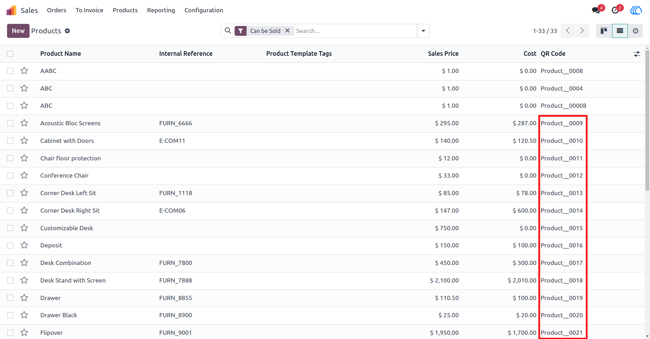Open QR code Product__0018 cell
This screenshot has width=650, height=339.
click(x=562, y=280)
